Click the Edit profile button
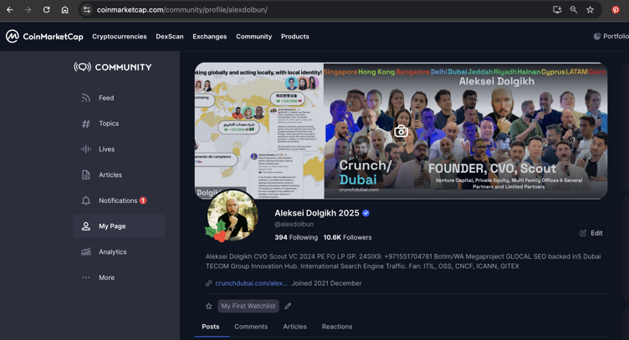Screen dimensions: 629x340 [591, 233]
